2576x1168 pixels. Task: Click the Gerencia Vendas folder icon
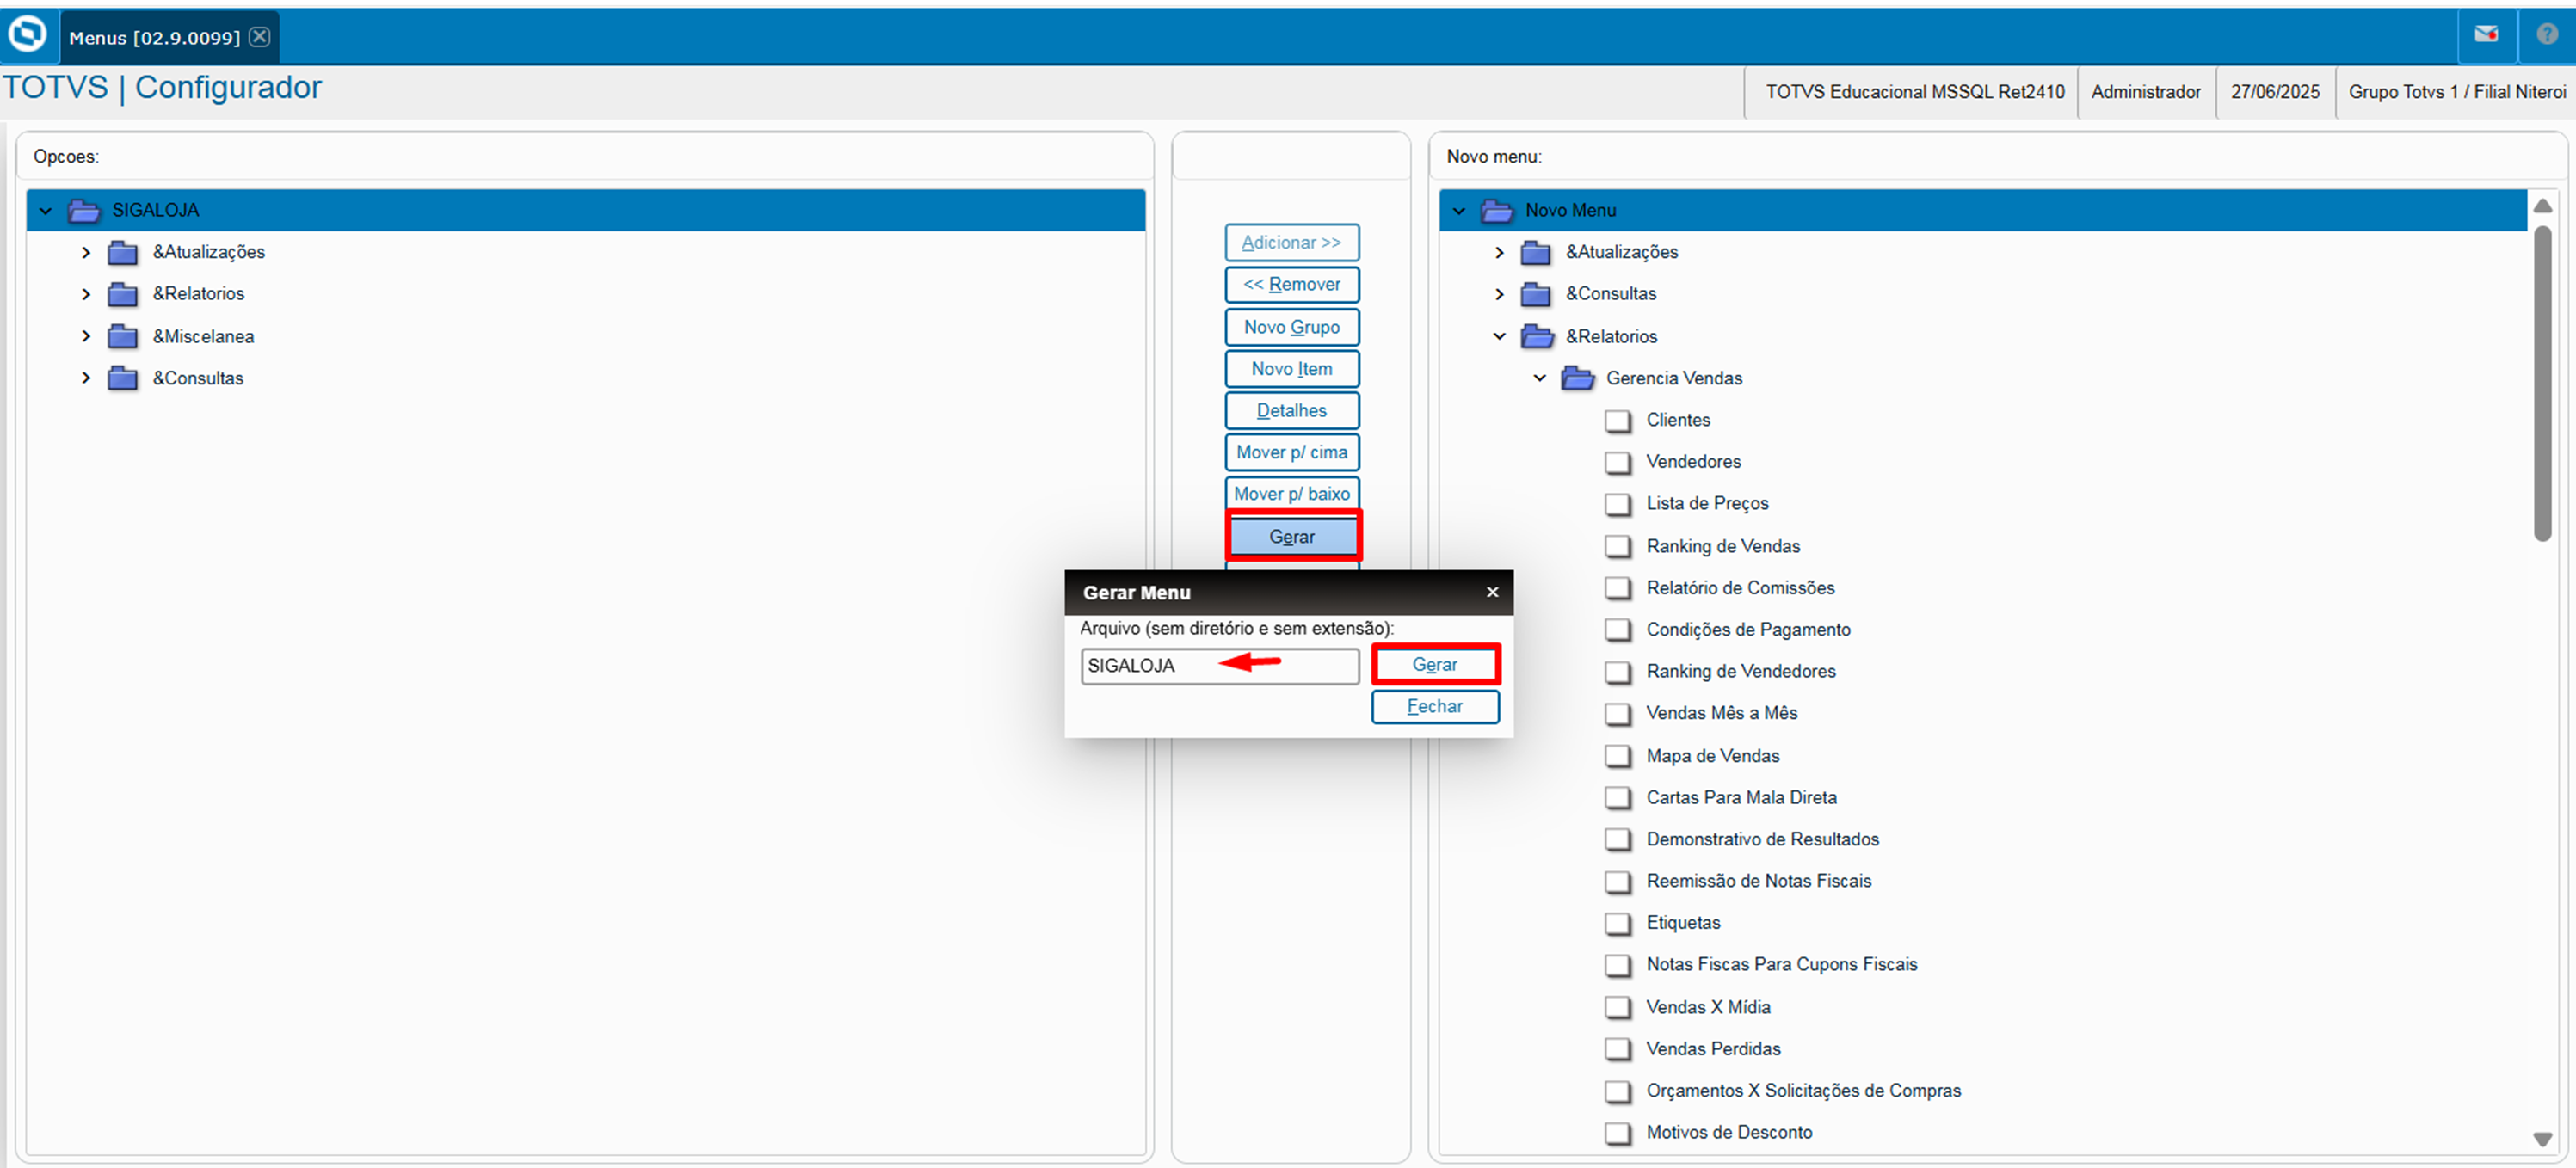click(1578, 379)
